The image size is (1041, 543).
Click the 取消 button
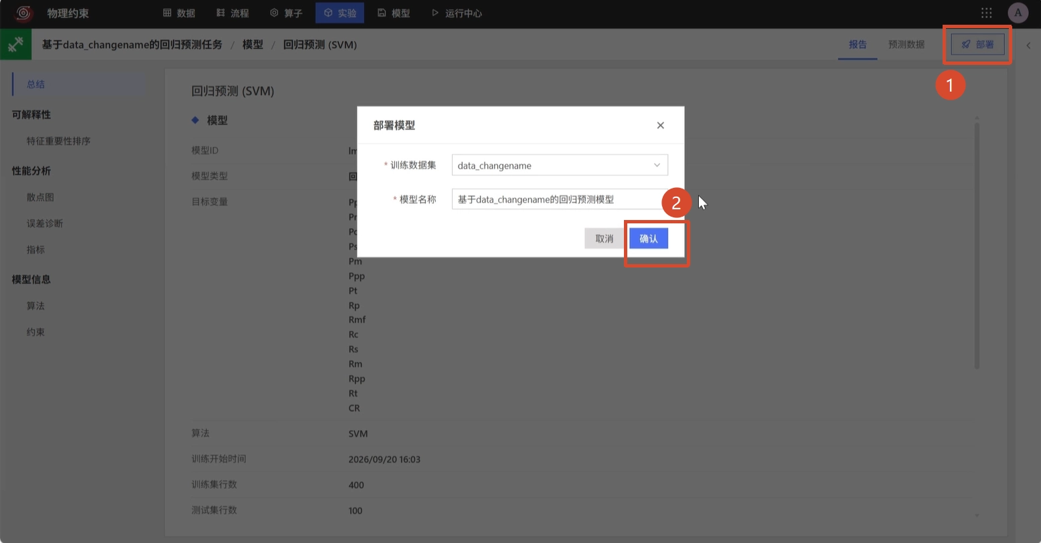(604, 239)
